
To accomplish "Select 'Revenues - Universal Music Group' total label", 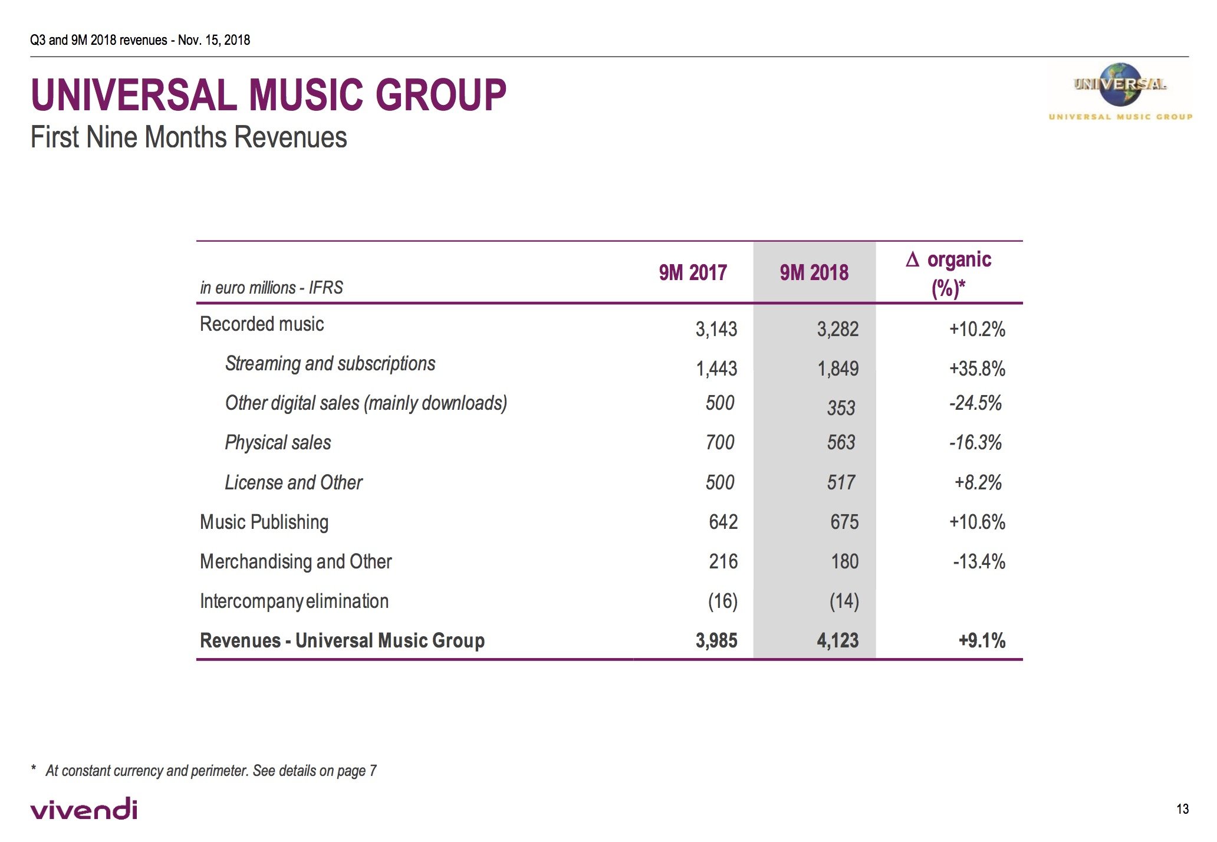I will pyautogui.click(x=342, y=640).
